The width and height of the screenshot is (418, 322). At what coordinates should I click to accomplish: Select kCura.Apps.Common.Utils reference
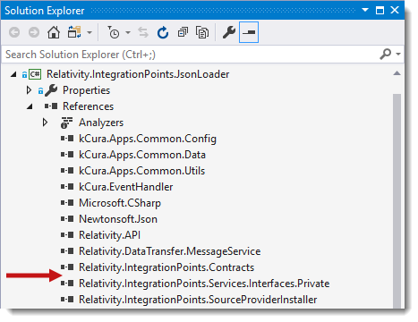point(141,171)
